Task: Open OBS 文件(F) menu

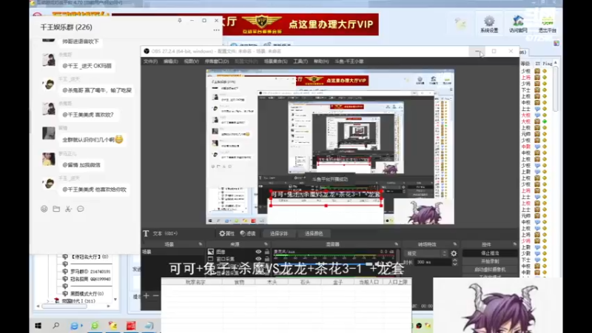Action: coord(150,61)
